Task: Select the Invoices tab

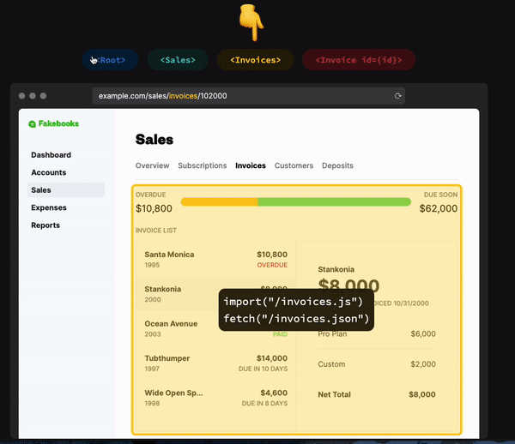Action: click(251, 165)
